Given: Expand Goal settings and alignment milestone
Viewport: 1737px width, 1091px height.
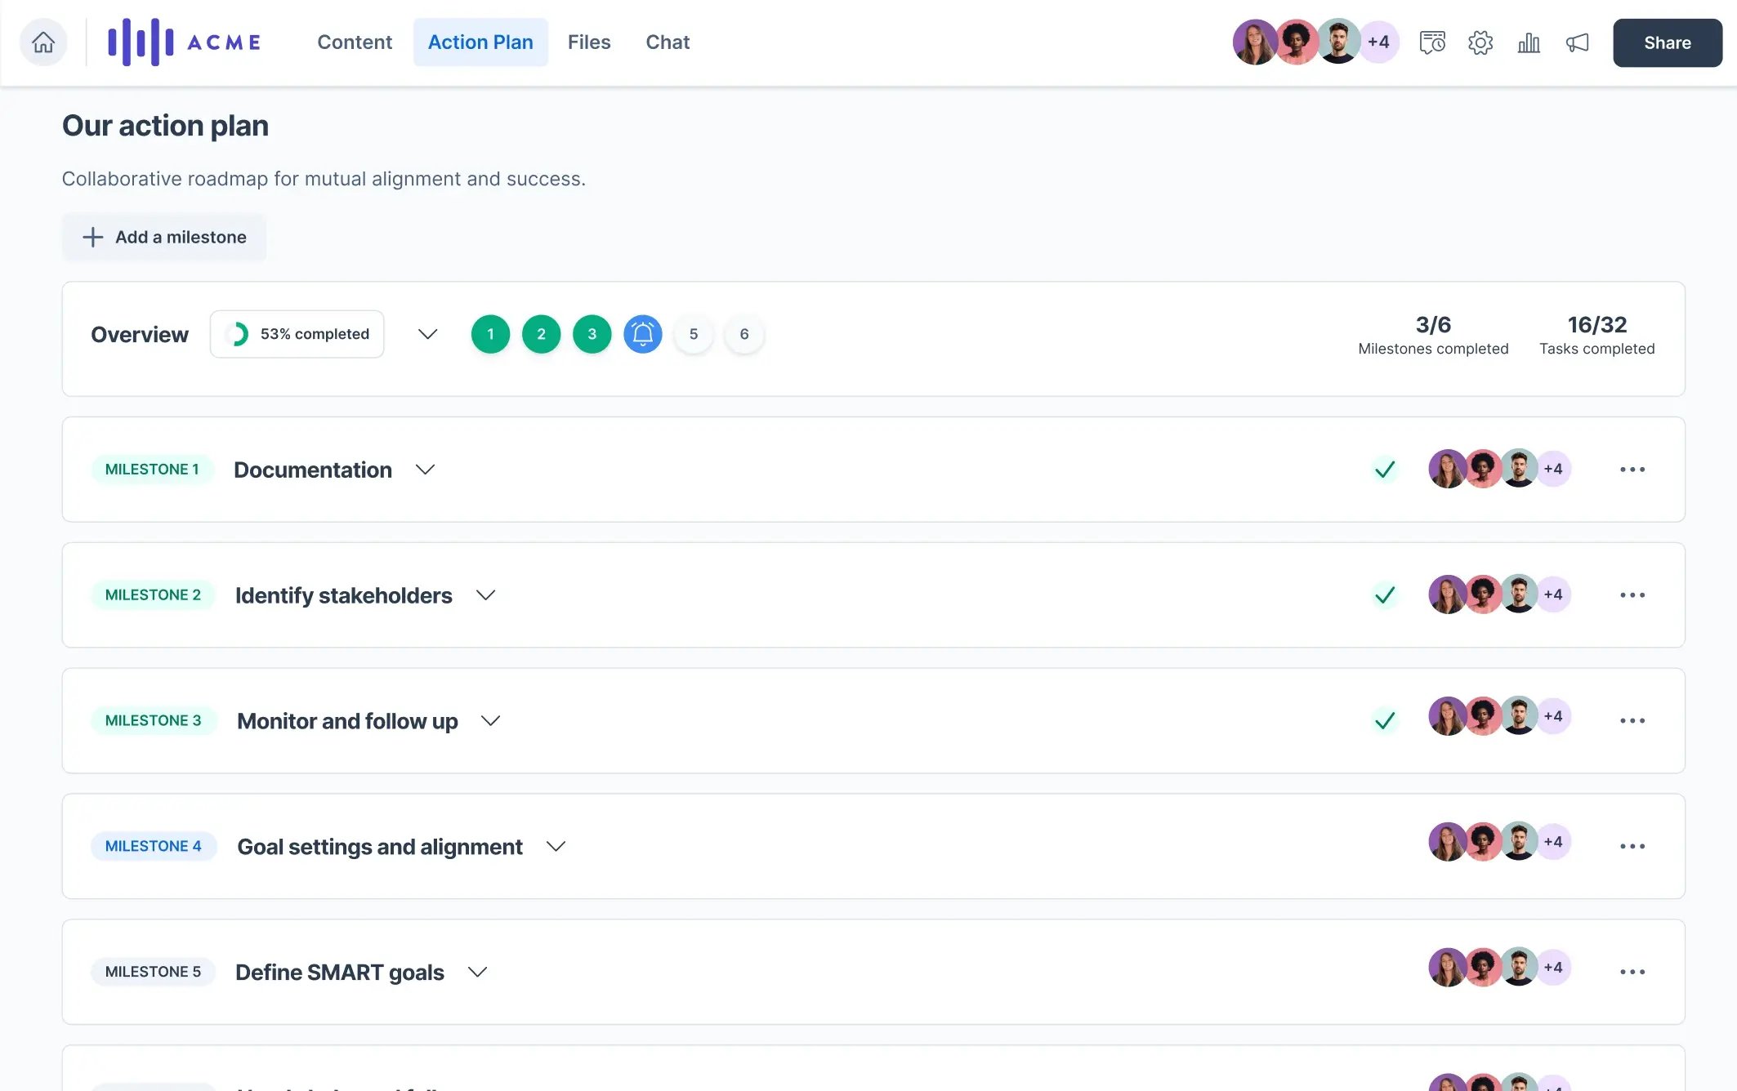Looking at the screenshot, I should coord(556,847).
